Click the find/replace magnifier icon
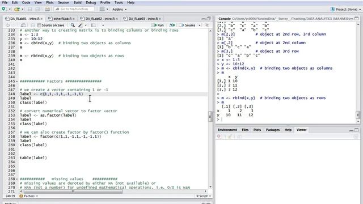The image size is (363, 204). (x=73, y=25)
